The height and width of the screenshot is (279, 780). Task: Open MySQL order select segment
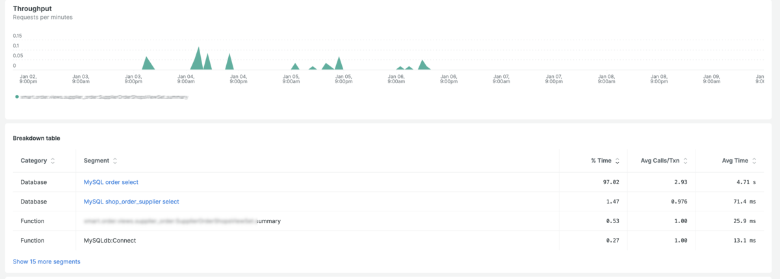click(x=111, y=182)
